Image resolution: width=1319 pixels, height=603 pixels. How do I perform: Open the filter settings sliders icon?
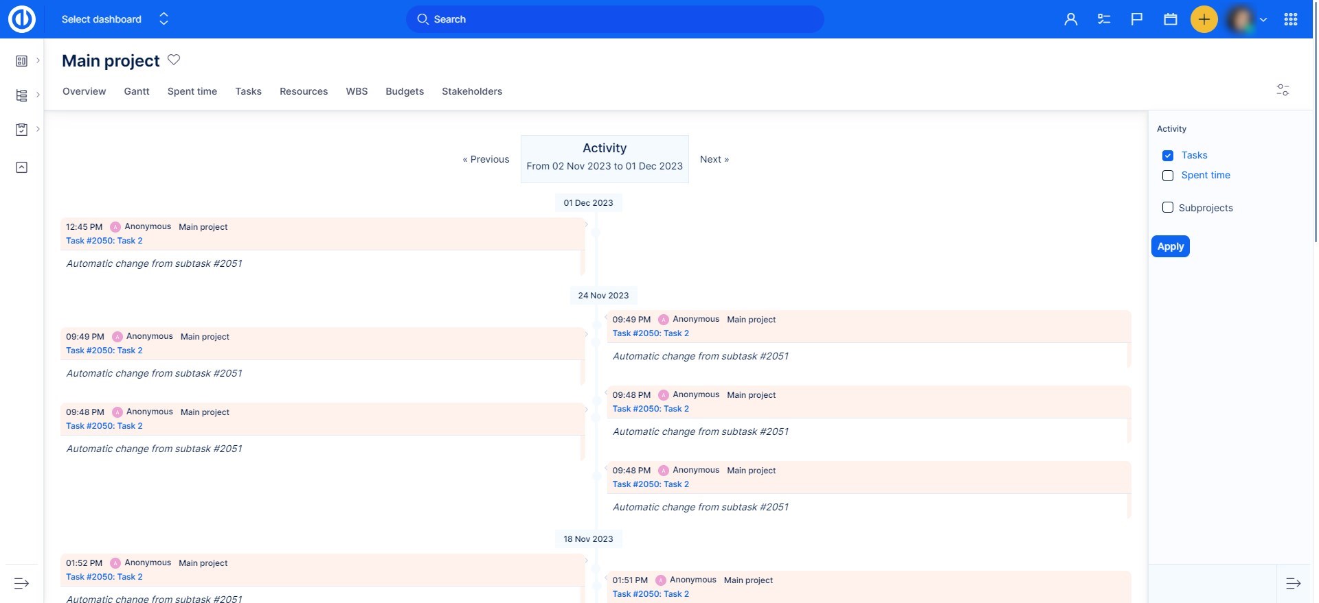coord(1283,90)
